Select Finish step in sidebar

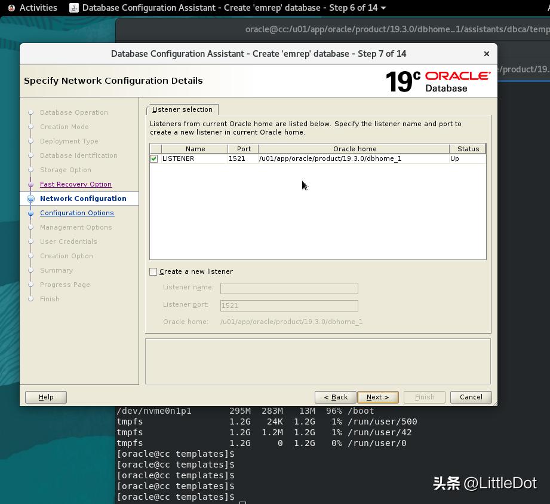click(x=50, y=300)
